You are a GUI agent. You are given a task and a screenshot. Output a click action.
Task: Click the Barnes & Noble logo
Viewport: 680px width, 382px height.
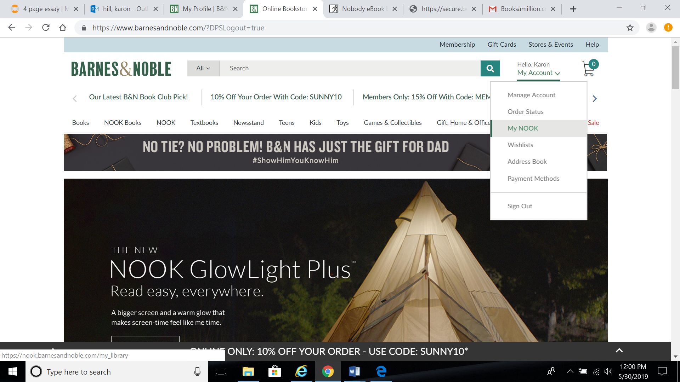tap(121, 69)
